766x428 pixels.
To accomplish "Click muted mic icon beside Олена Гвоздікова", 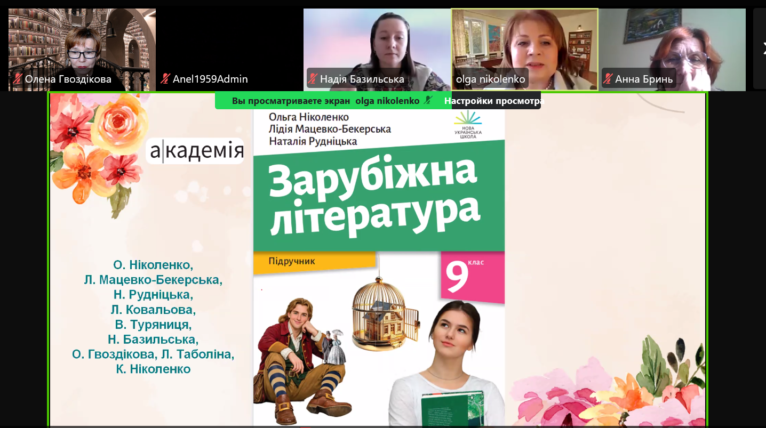I will pos(17,79).
